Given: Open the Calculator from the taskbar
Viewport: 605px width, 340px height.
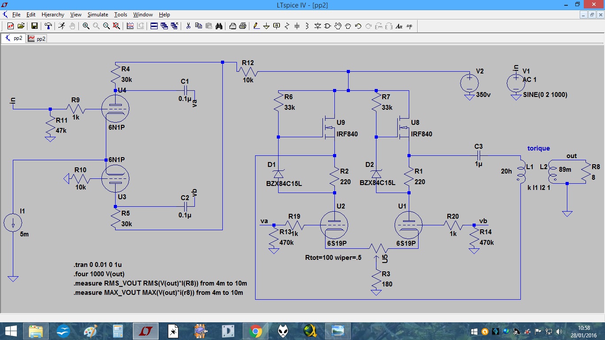Looking at the screenshot, I should pyautogui.click(x=118, y=331).
